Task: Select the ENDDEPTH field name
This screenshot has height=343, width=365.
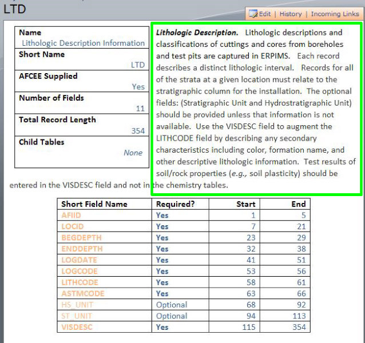Action: 81,249
